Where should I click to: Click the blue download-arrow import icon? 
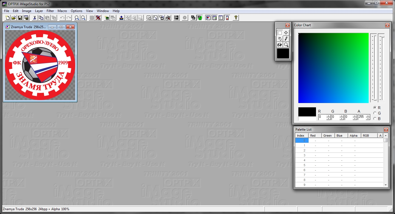coord(121,18)
